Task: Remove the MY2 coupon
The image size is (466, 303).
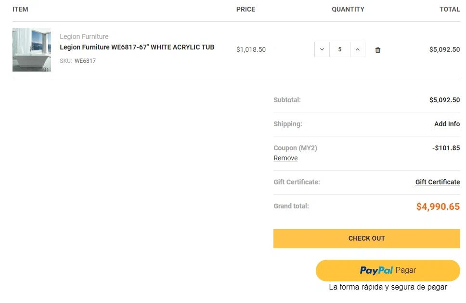Action: click(285, 158)
